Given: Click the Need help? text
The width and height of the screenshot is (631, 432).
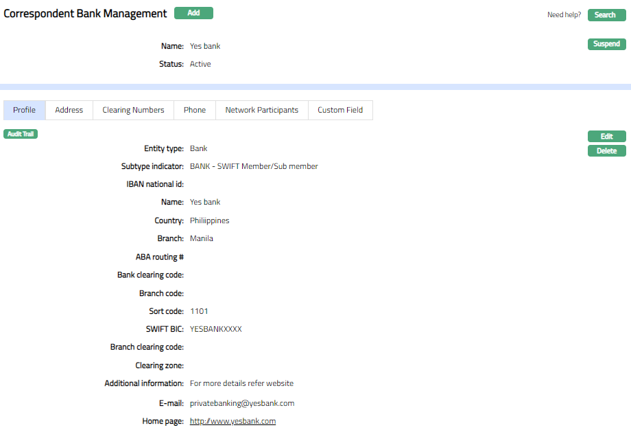Looking at the screenshot, I should [564, 15].
